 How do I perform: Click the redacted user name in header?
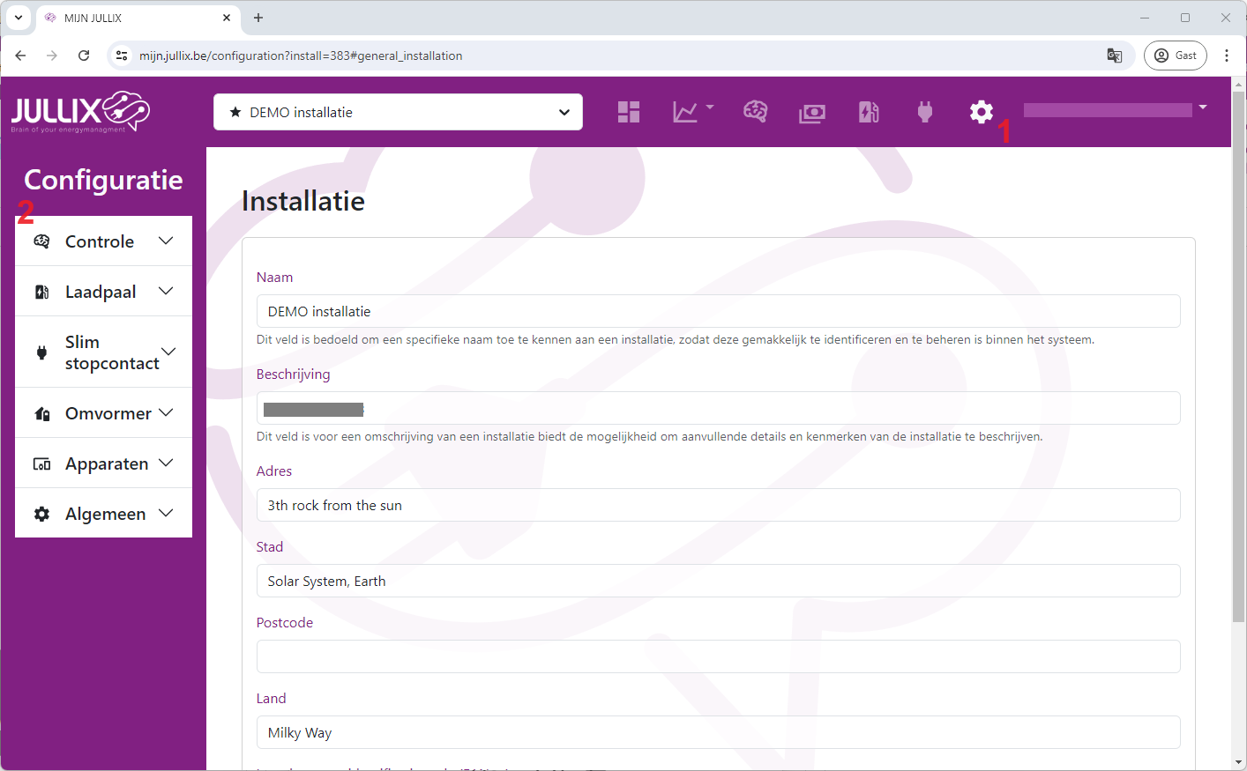click(1108, 110)
